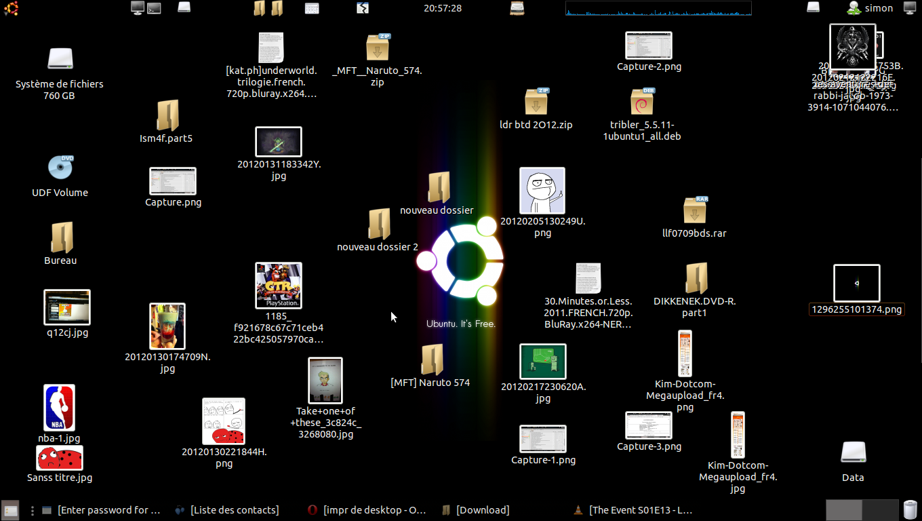Switch to the second workspace

(880, 509)
